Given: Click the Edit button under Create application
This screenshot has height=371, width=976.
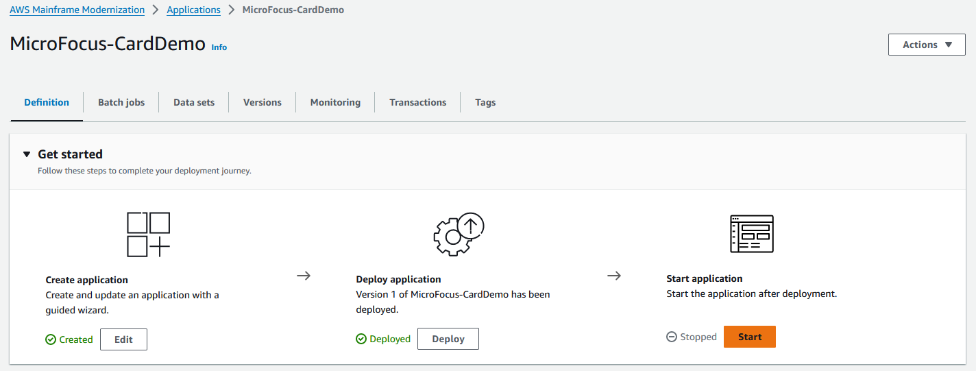Looking at the screenshot, I should click(123, 339).
